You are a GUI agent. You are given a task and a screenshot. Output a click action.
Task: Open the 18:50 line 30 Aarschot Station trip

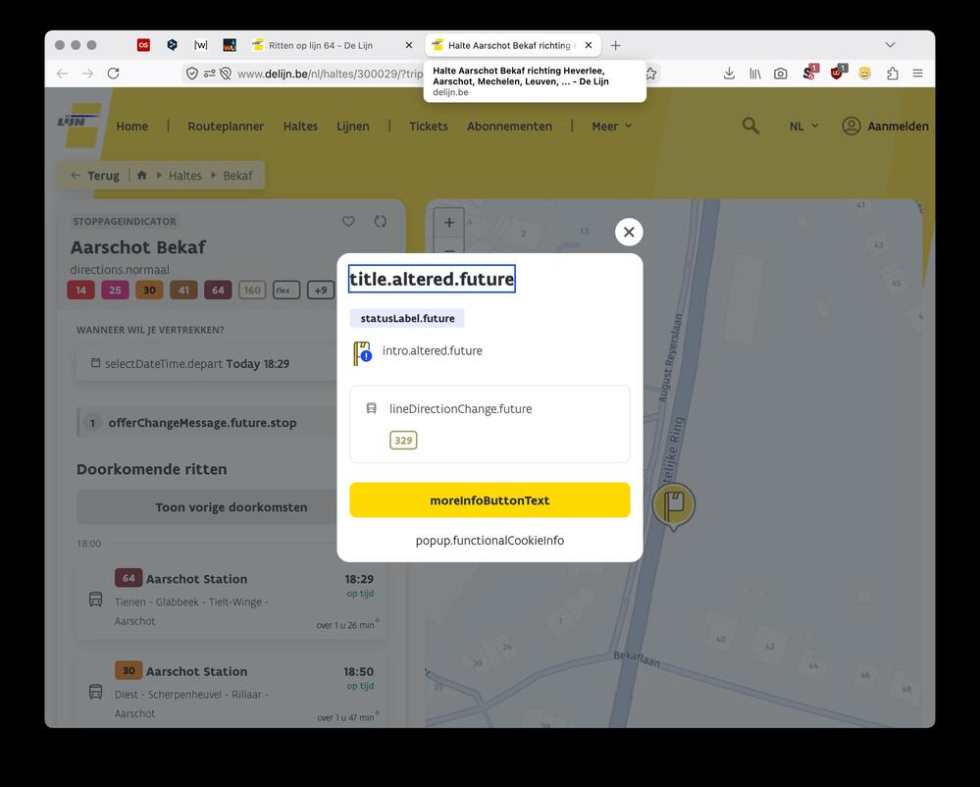click(232, 691)
